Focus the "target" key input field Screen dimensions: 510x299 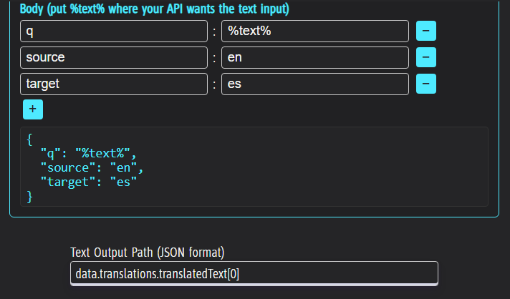coord(113,84)
